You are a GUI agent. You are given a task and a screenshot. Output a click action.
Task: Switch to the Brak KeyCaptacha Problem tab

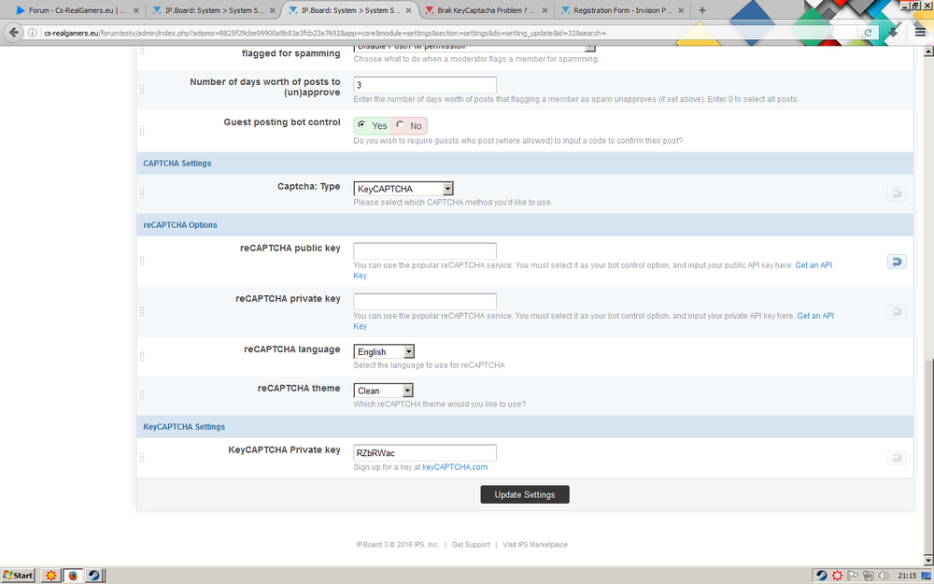[x=485, y=10]
